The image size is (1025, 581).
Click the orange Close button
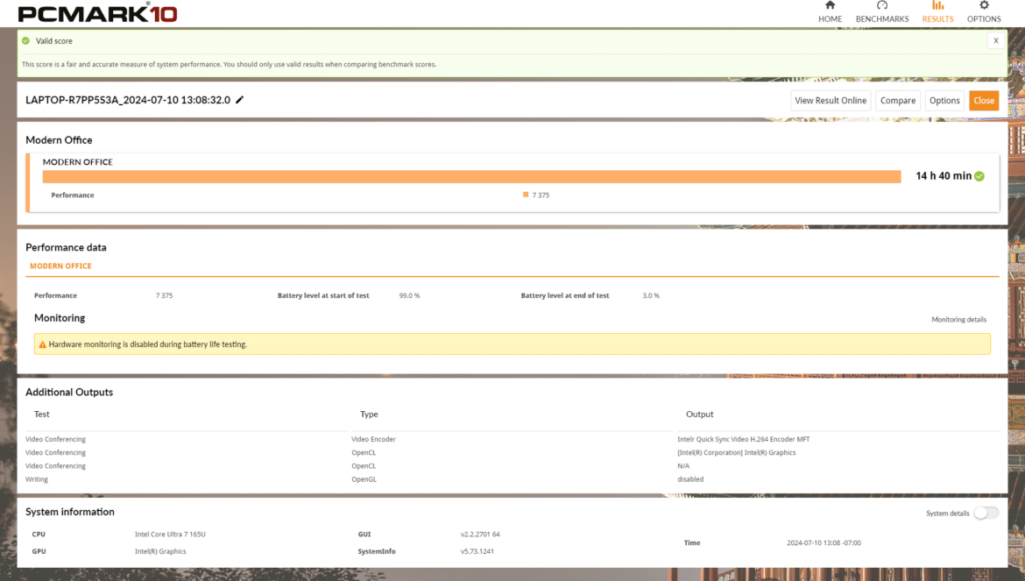(984, 101)
